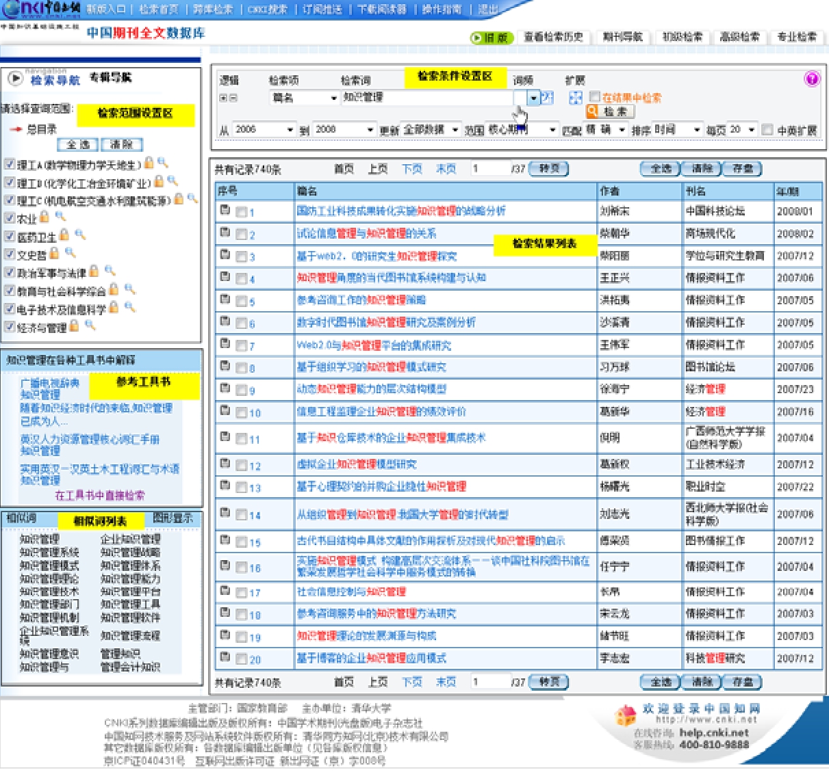Tick the checkbox for result number 13
829x783 pixels.
coord(241,488)
